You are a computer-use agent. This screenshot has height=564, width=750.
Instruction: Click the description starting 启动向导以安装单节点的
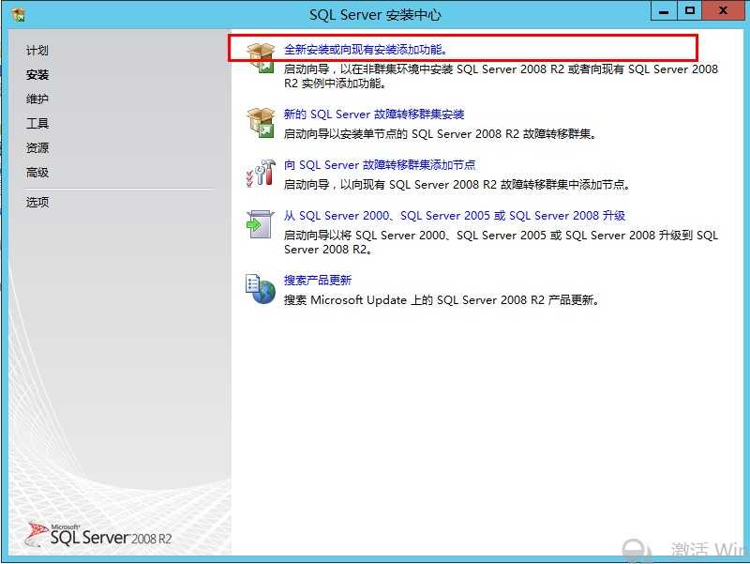coord(440,134)
